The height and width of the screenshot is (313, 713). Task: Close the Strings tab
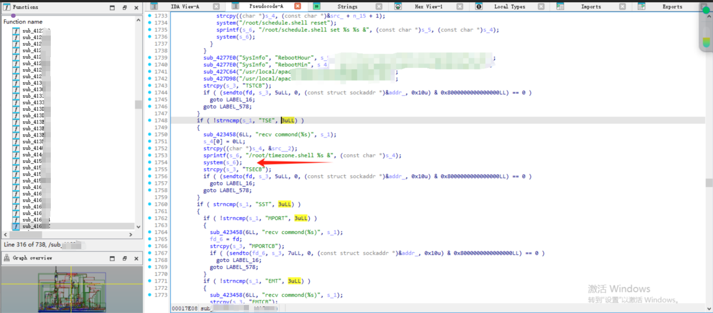pyautogui.click(x=379, y=6)
